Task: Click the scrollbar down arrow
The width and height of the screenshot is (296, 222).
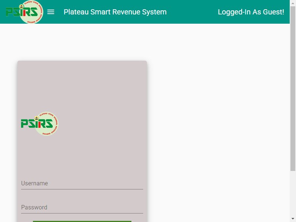Action: tap(293, 219)
